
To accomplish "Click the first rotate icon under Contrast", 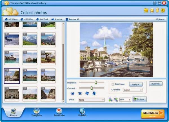I will click(73, 93).
